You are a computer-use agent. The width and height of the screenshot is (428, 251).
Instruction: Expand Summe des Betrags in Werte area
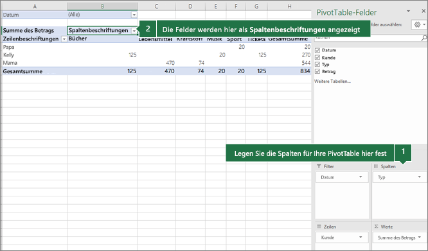[420, 238]
